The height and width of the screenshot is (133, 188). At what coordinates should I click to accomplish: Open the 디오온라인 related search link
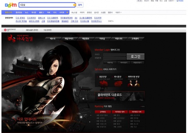[x=32, y=18]
